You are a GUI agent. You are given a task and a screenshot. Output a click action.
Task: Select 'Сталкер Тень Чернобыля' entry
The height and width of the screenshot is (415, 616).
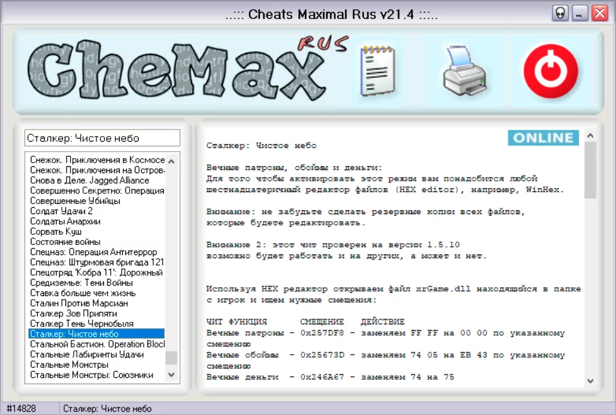[x=97, y=324]
